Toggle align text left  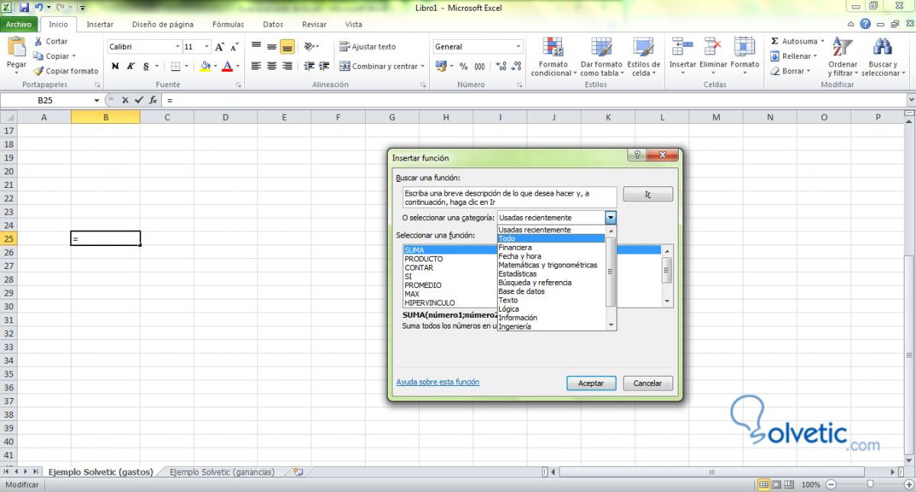tap(256, 66)
